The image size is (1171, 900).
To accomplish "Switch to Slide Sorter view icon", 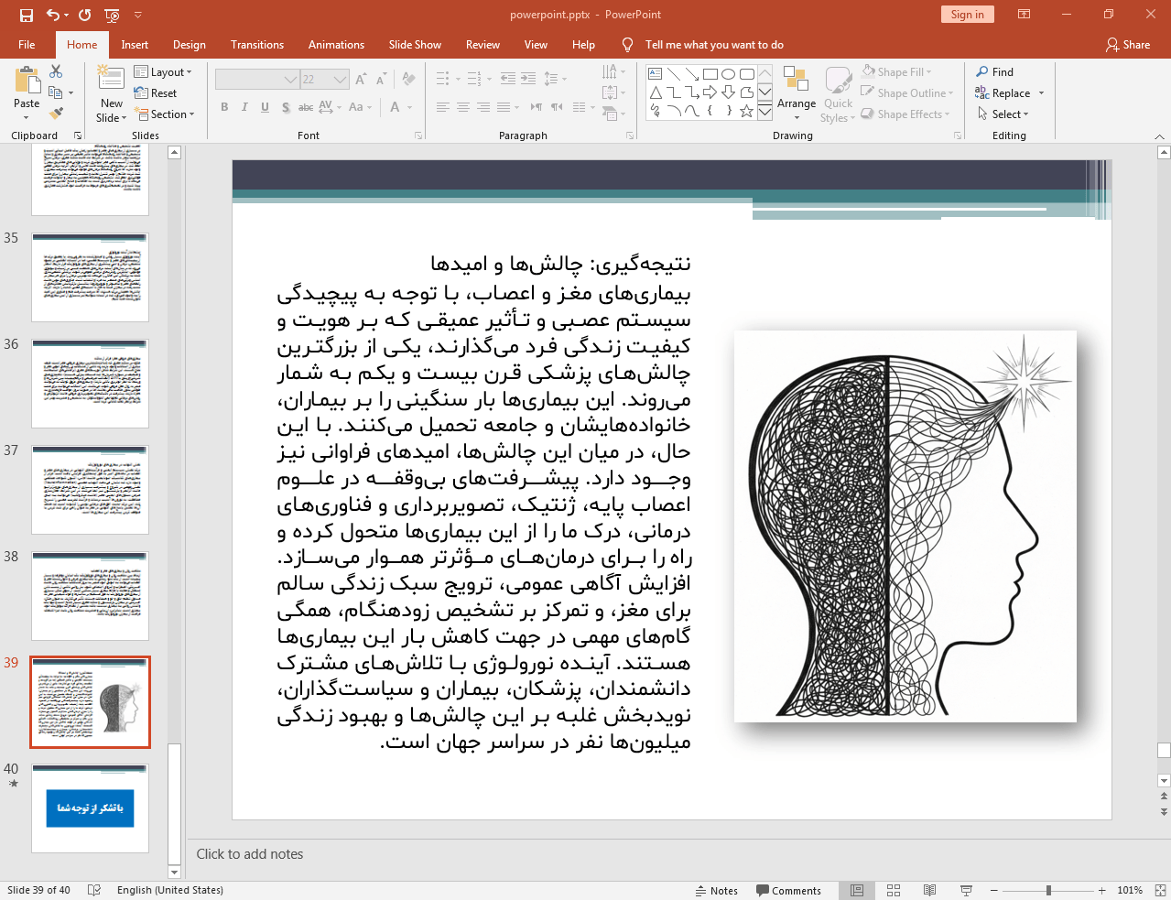I will point(894,890).
